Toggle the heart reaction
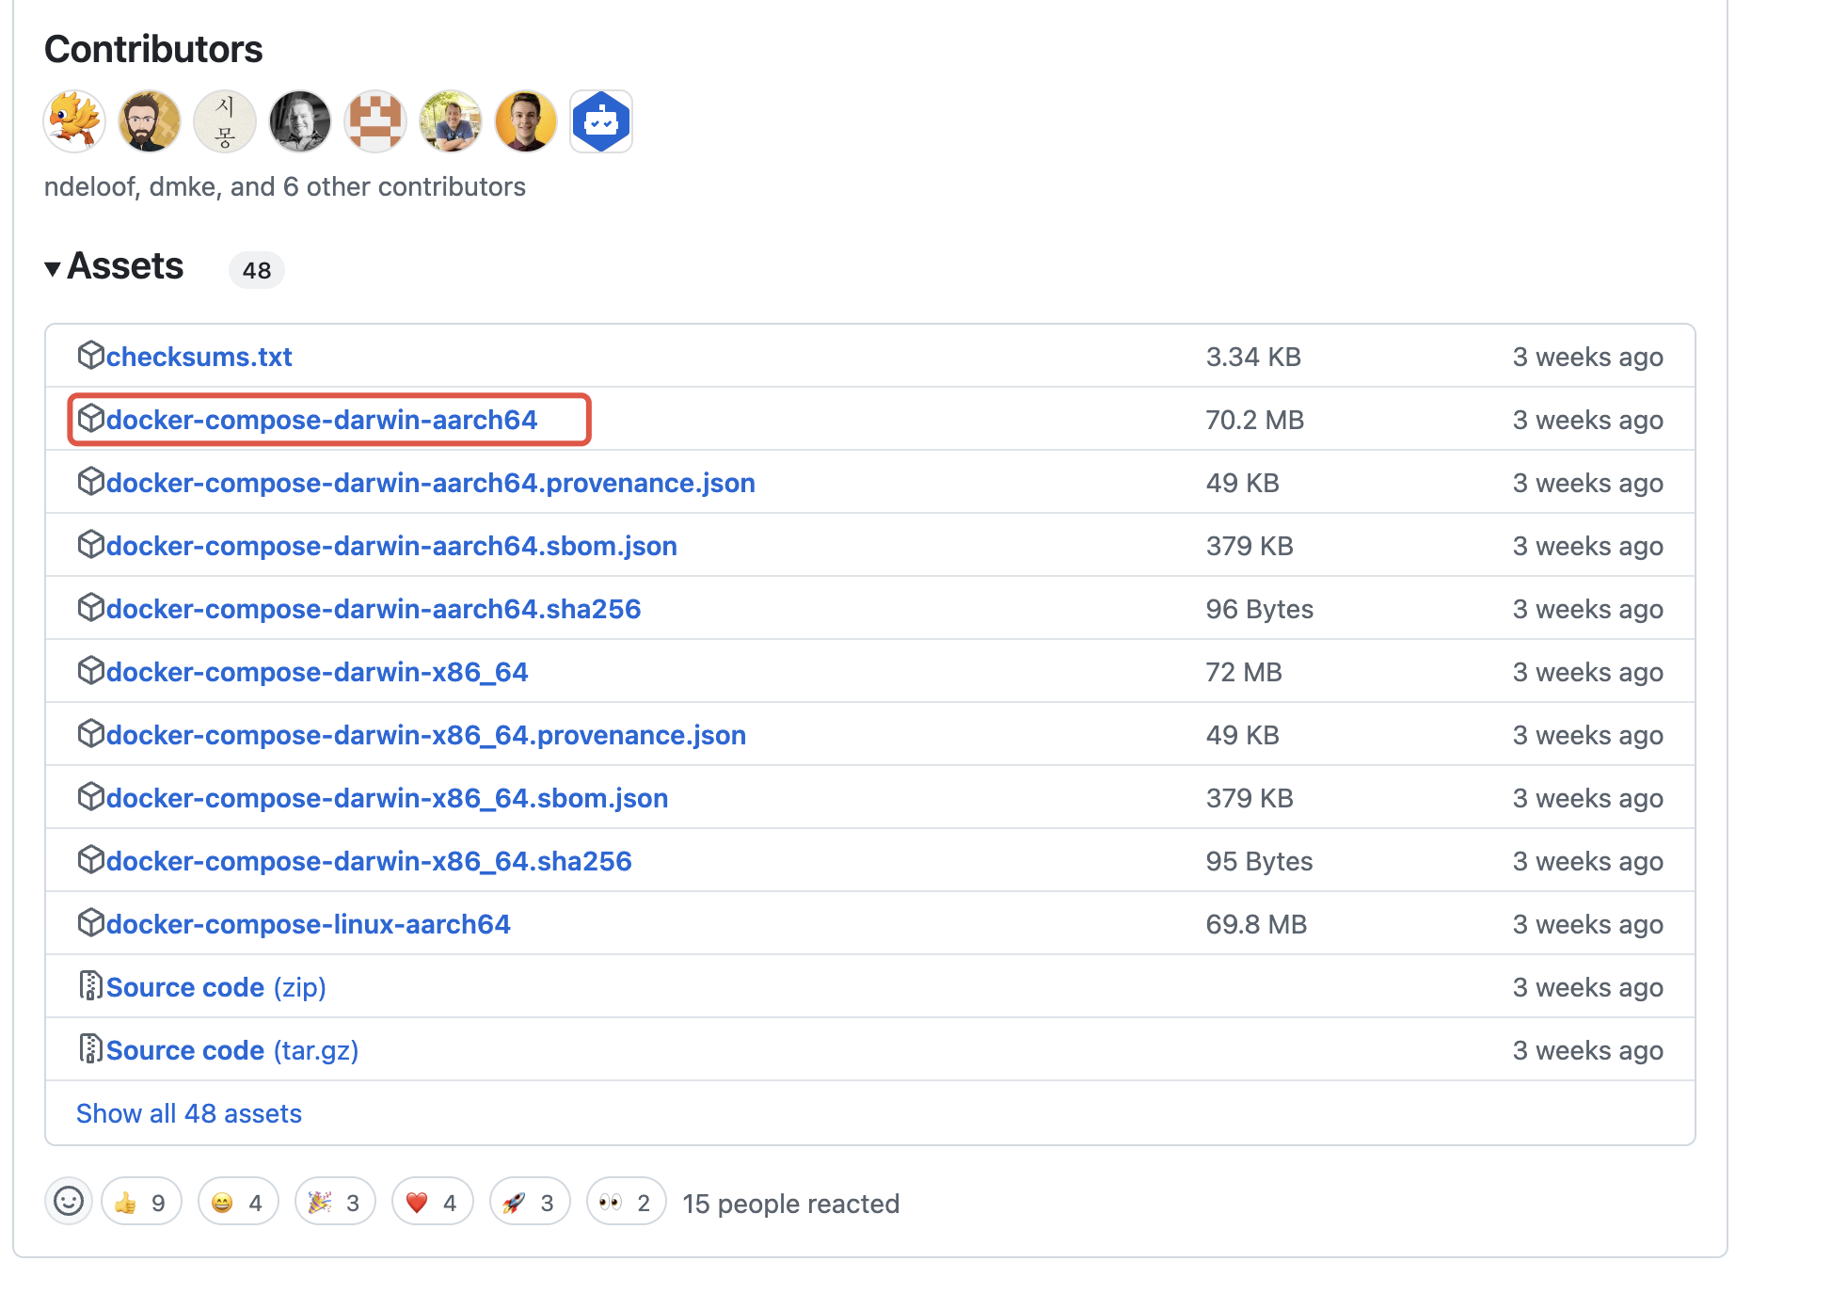The height and width of the screenshot is (1293, 1831). point(432,1202)
